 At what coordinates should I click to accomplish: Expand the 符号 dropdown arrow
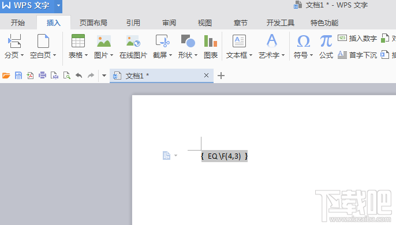(311, 55)
